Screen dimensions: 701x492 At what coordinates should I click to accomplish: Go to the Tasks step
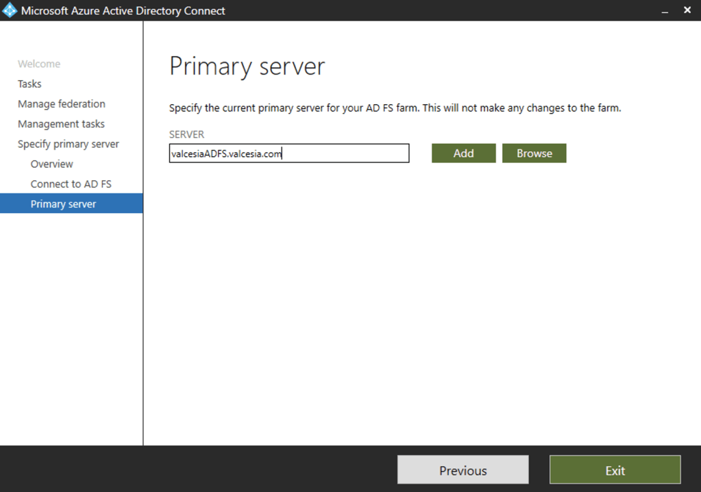[x=29, y=84]
